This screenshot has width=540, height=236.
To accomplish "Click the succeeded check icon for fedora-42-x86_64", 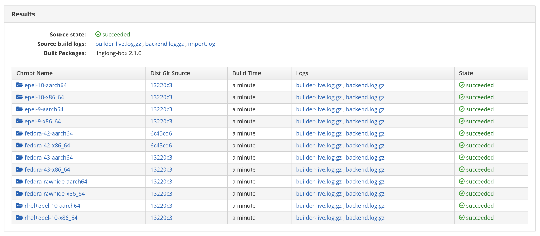I will tap(462, 145).
